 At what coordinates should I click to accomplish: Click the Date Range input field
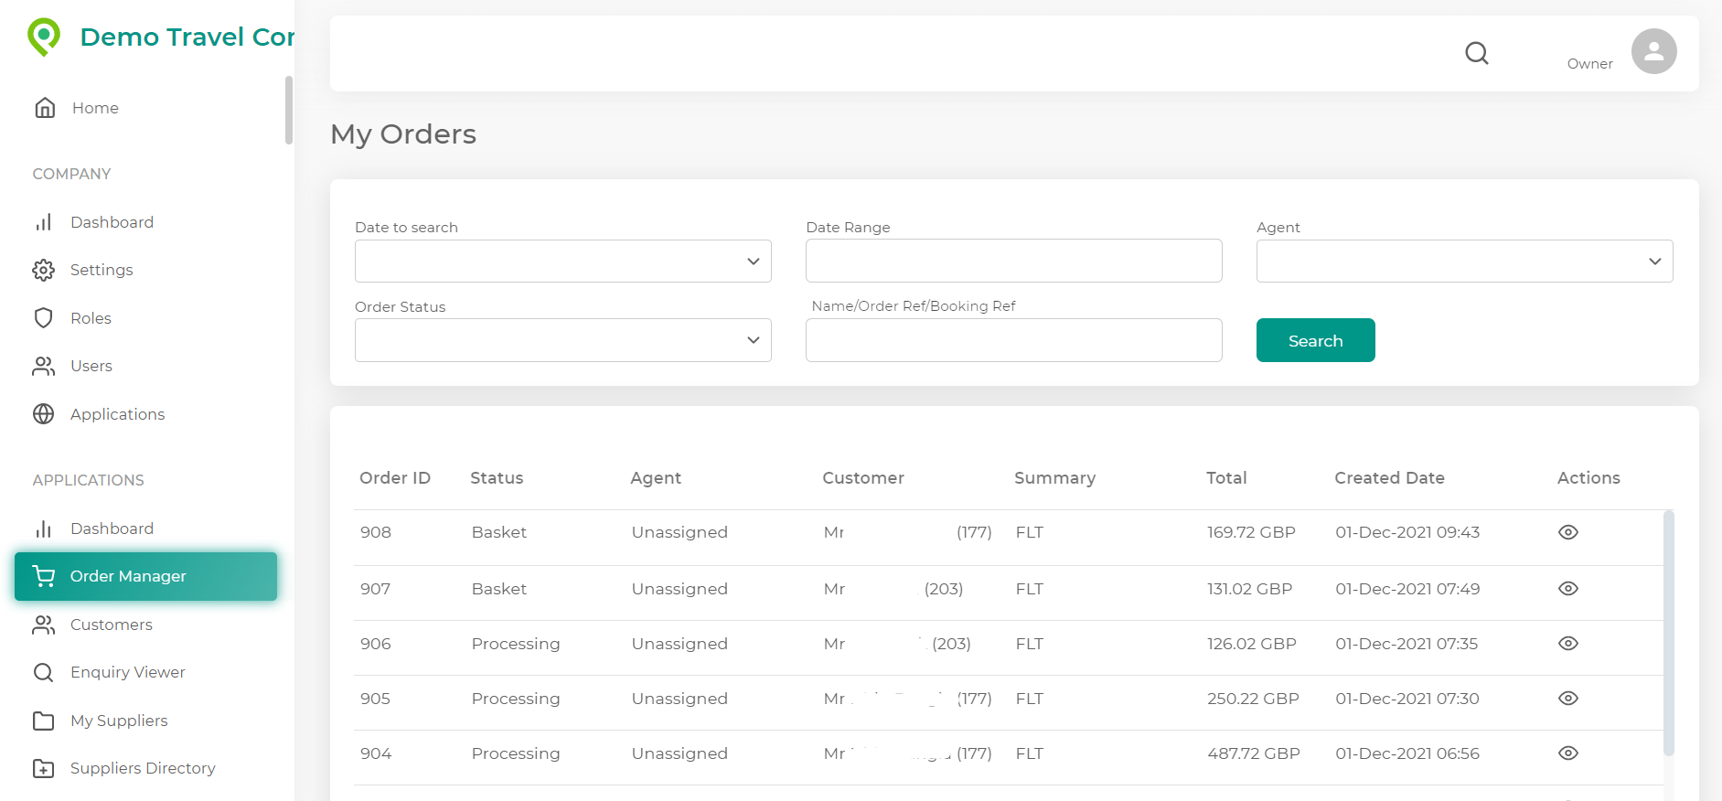[x=1013, y=261]
